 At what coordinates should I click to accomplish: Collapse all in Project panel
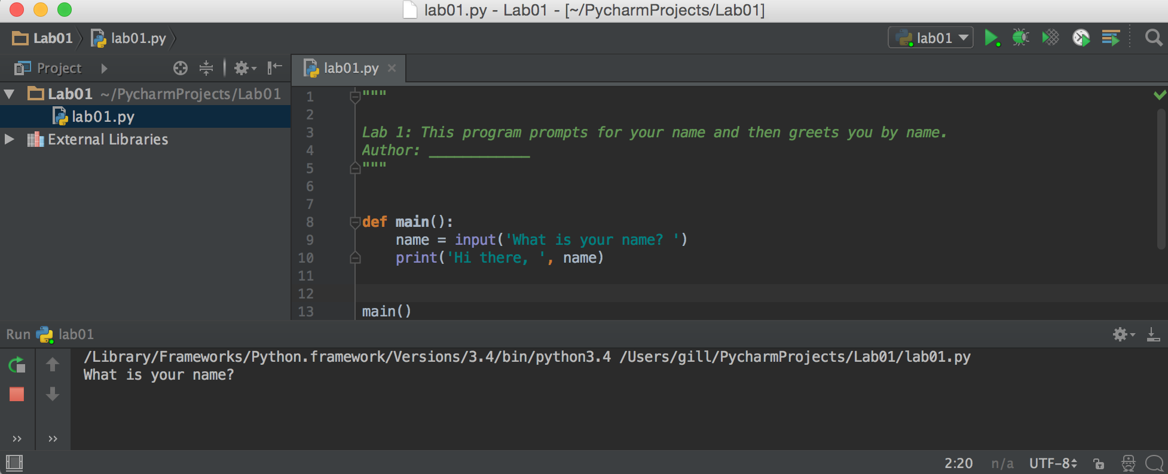(206, 68)
